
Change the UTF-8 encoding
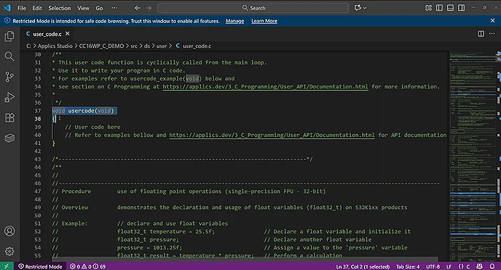click(x=433, y=266)
